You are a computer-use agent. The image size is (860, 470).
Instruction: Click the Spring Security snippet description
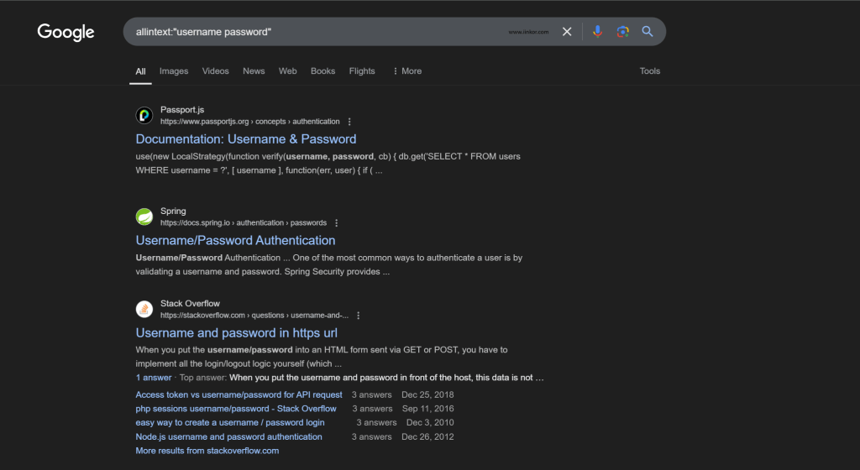tap(329, 264)
